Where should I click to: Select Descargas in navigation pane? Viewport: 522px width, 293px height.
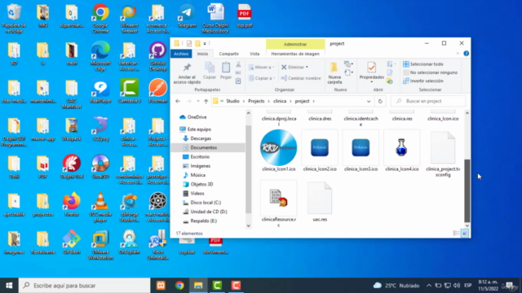pyautogui.click(x=197, y=138)
